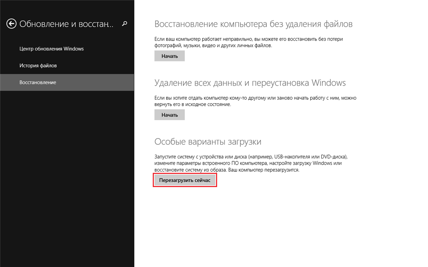Select История файлов in sidebar

(x=38, y=66)
